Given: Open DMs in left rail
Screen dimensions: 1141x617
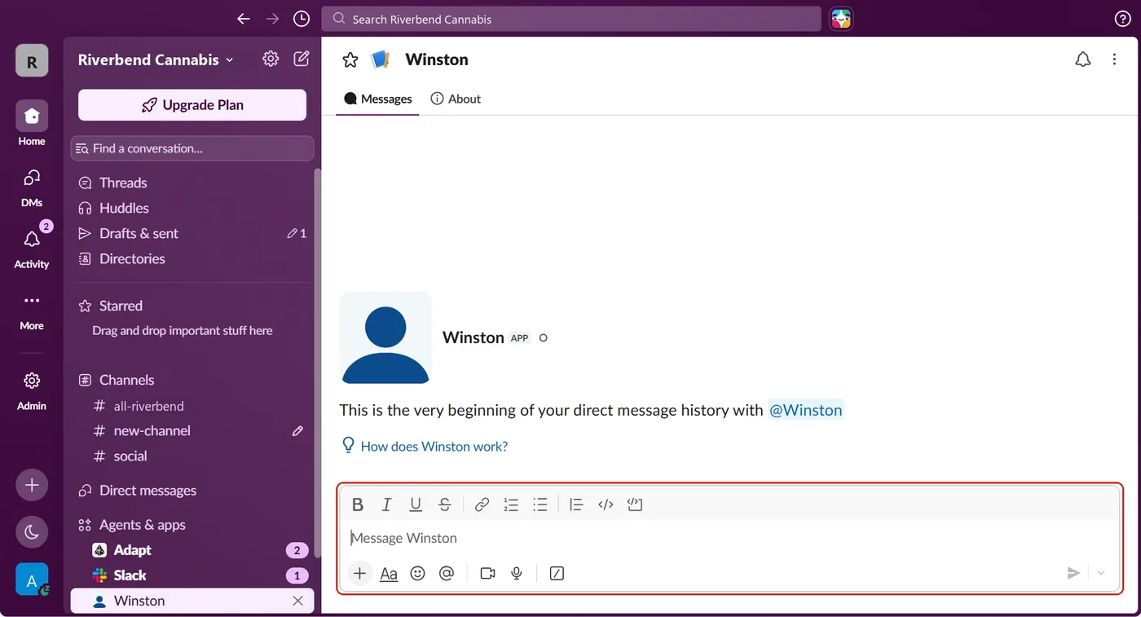Looking at the screenshot, I should (x=32, y=188).
